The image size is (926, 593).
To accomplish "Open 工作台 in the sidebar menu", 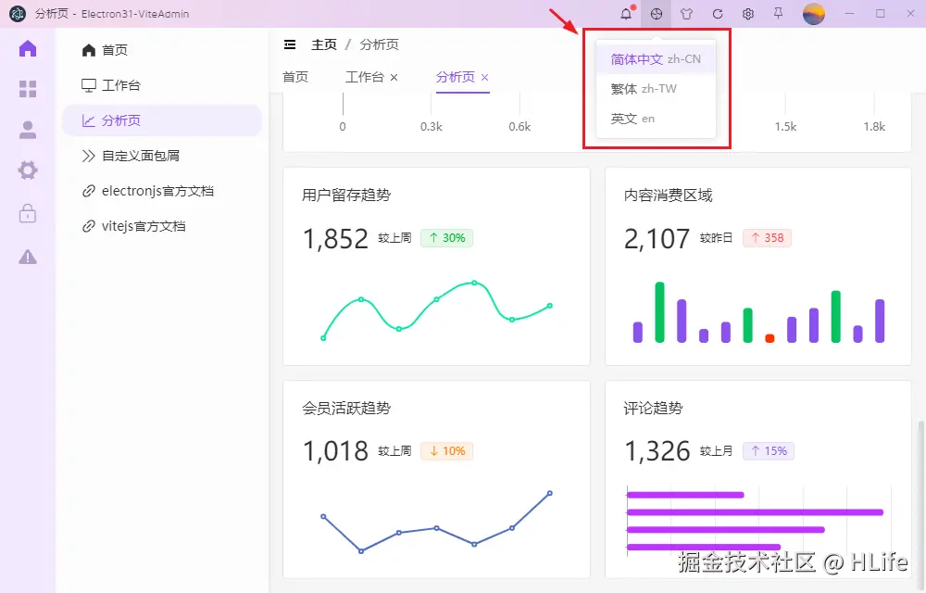I will [x=162, y=85].
